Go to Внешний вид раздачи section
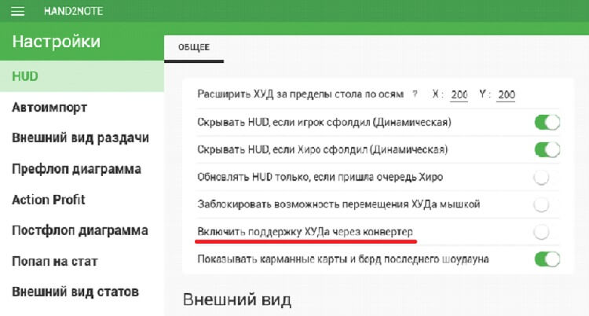 coord(80,138)
